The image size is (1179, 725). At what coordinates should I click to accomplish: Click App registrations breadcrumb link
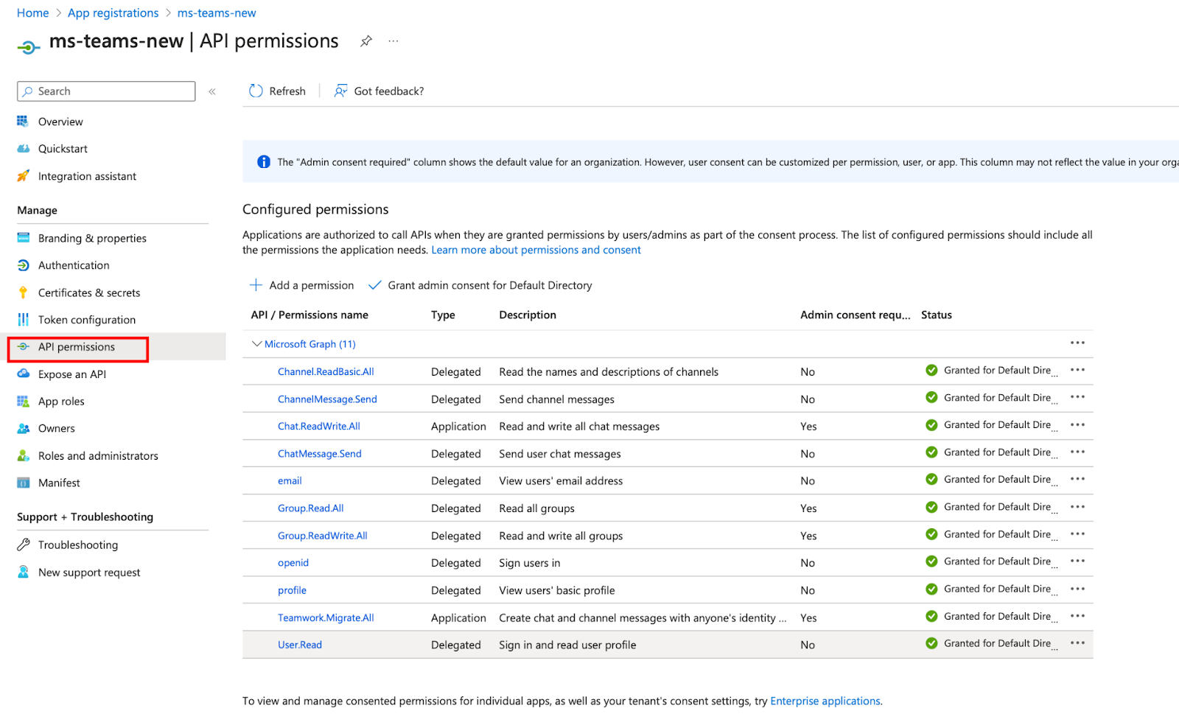[113, 13]
